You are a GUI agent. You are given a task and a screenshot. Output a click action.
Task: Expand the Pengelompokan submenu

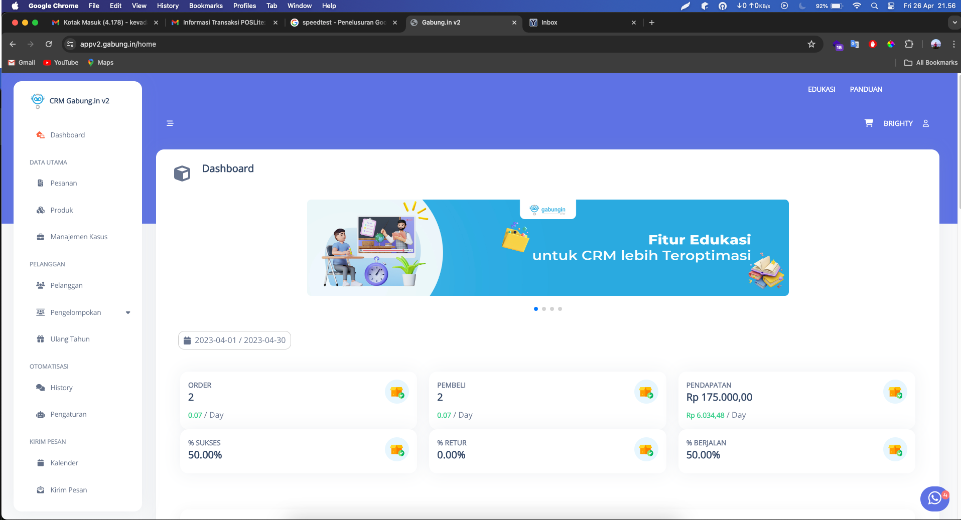click(128, 312)
